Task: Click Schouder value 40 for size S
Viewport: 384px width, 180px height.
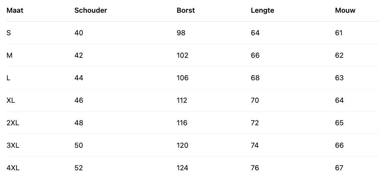Action: pyautogui.click(x=78, y=33)
